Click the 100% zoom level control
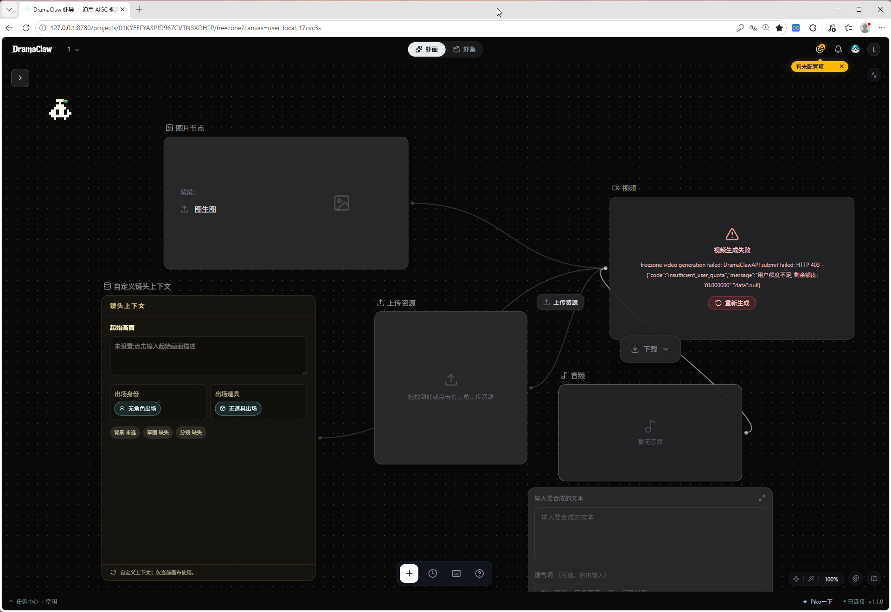The height and width of the screenshot is (612, 891). (x=831, y=579)
